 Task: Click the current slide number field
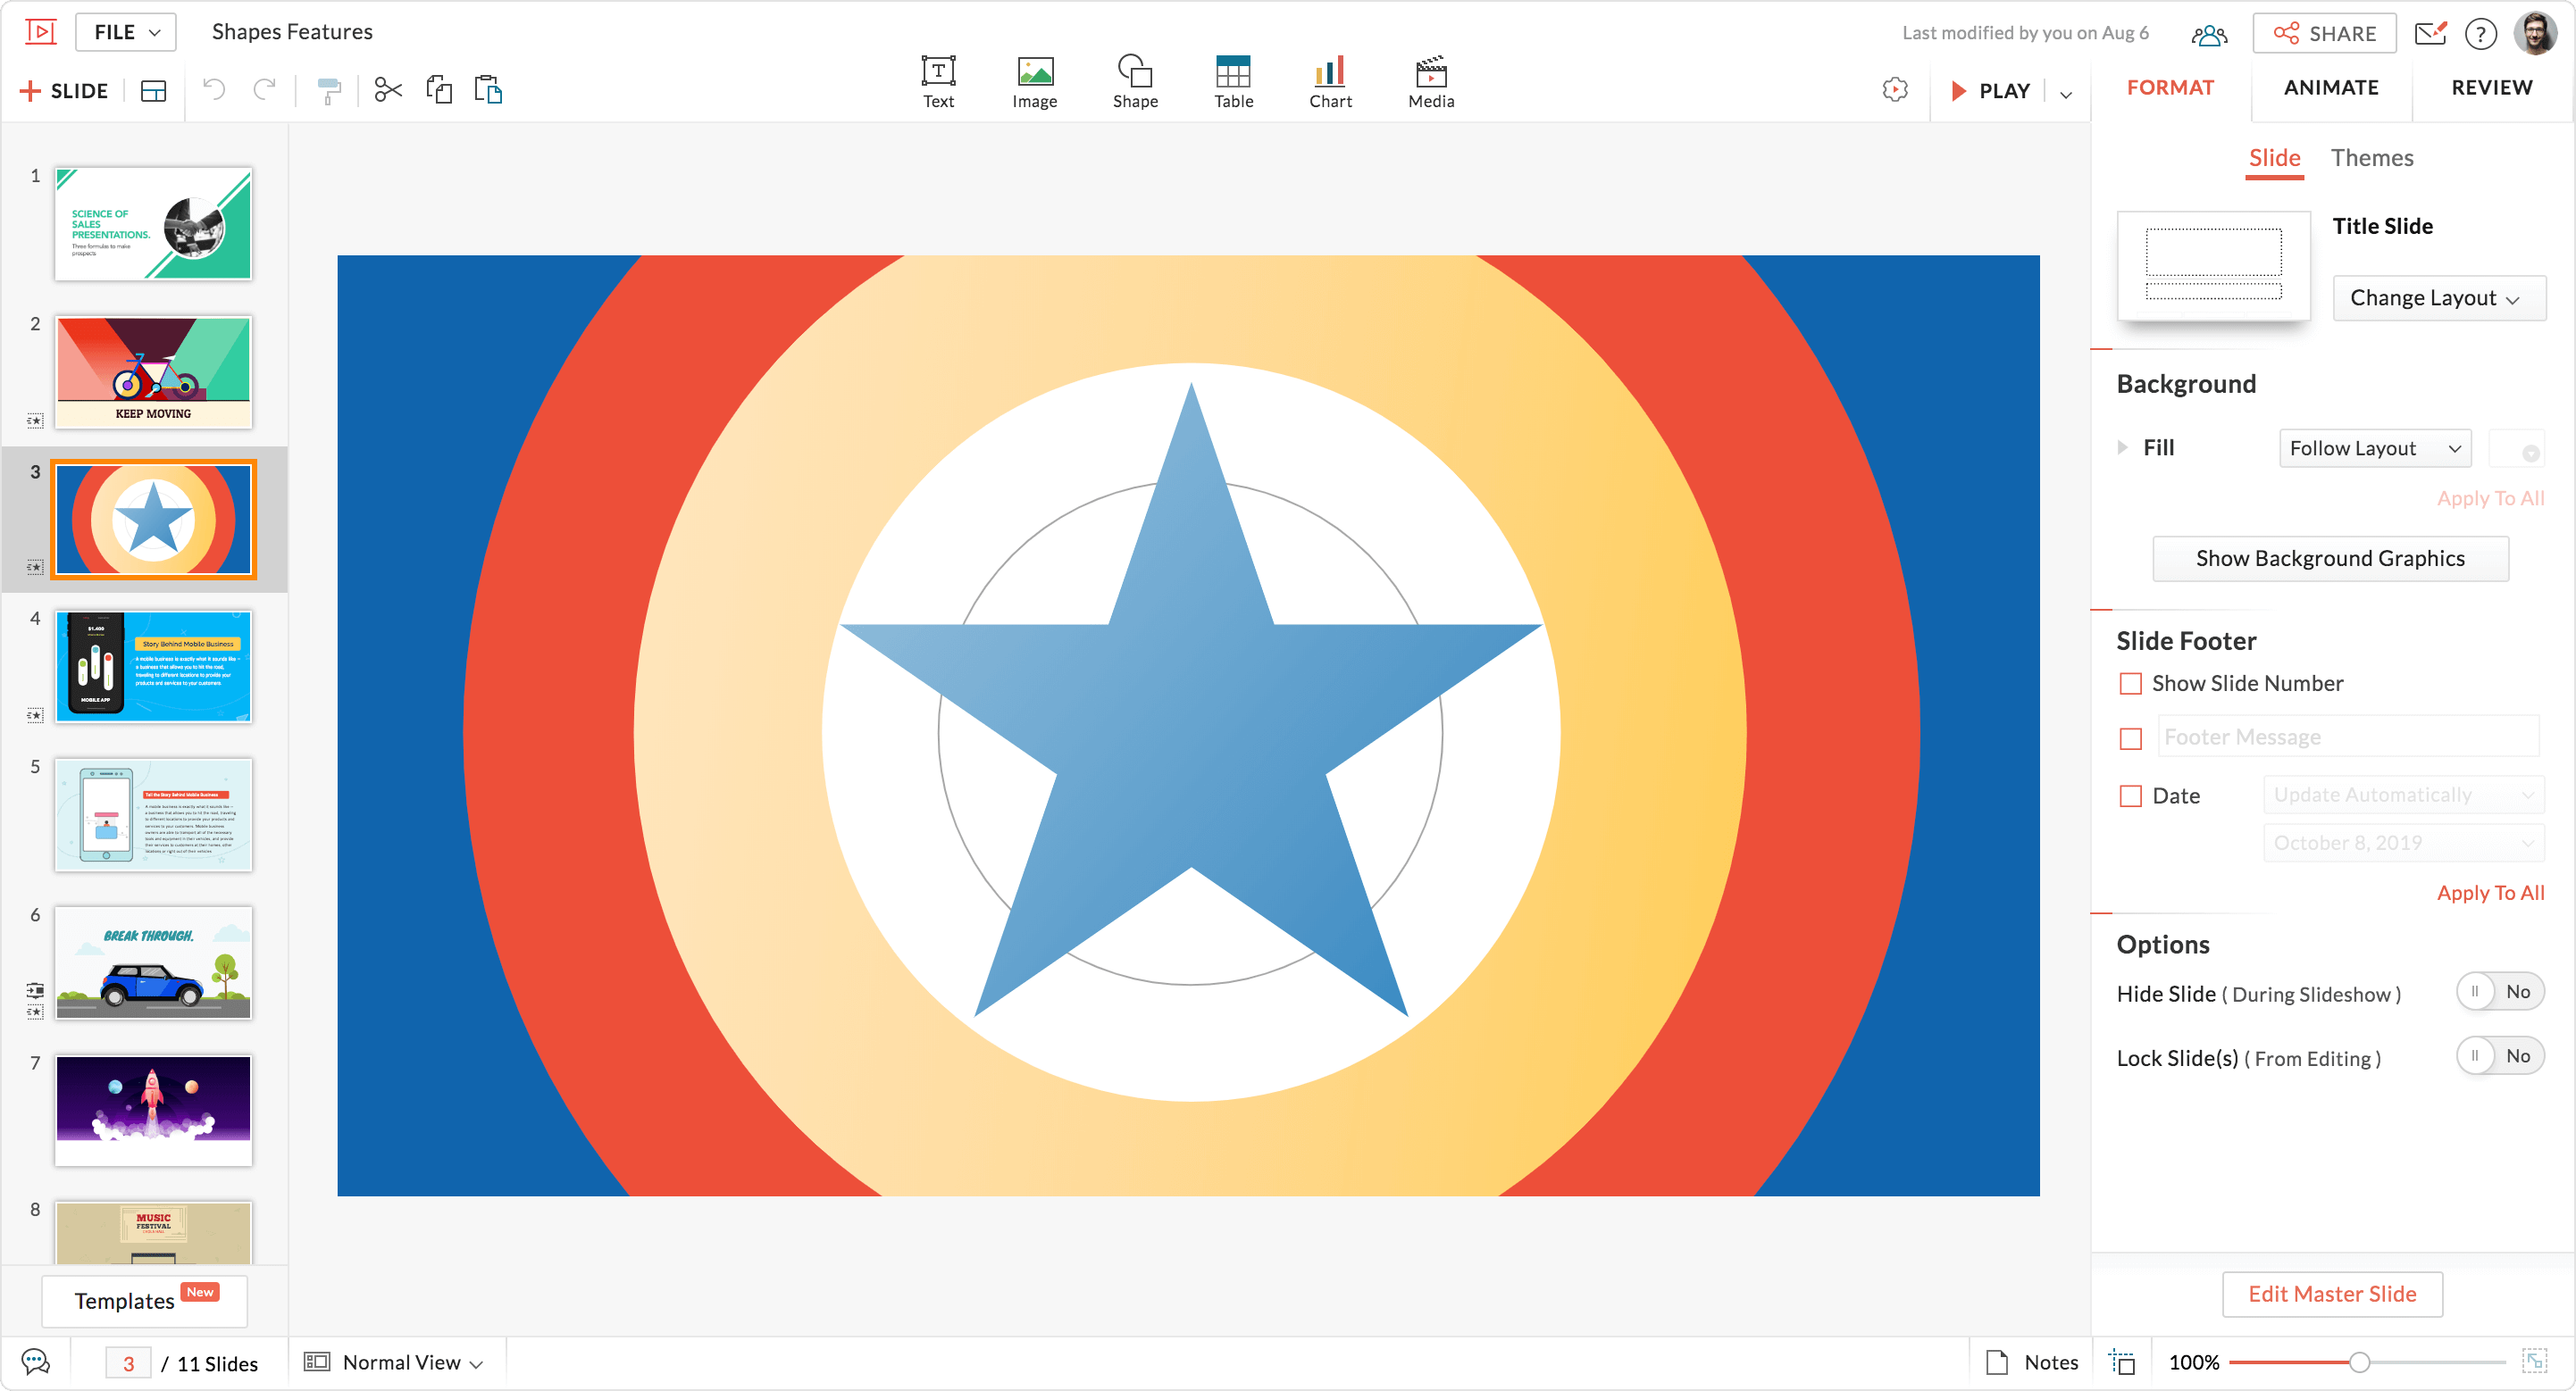click(128, 1363)
